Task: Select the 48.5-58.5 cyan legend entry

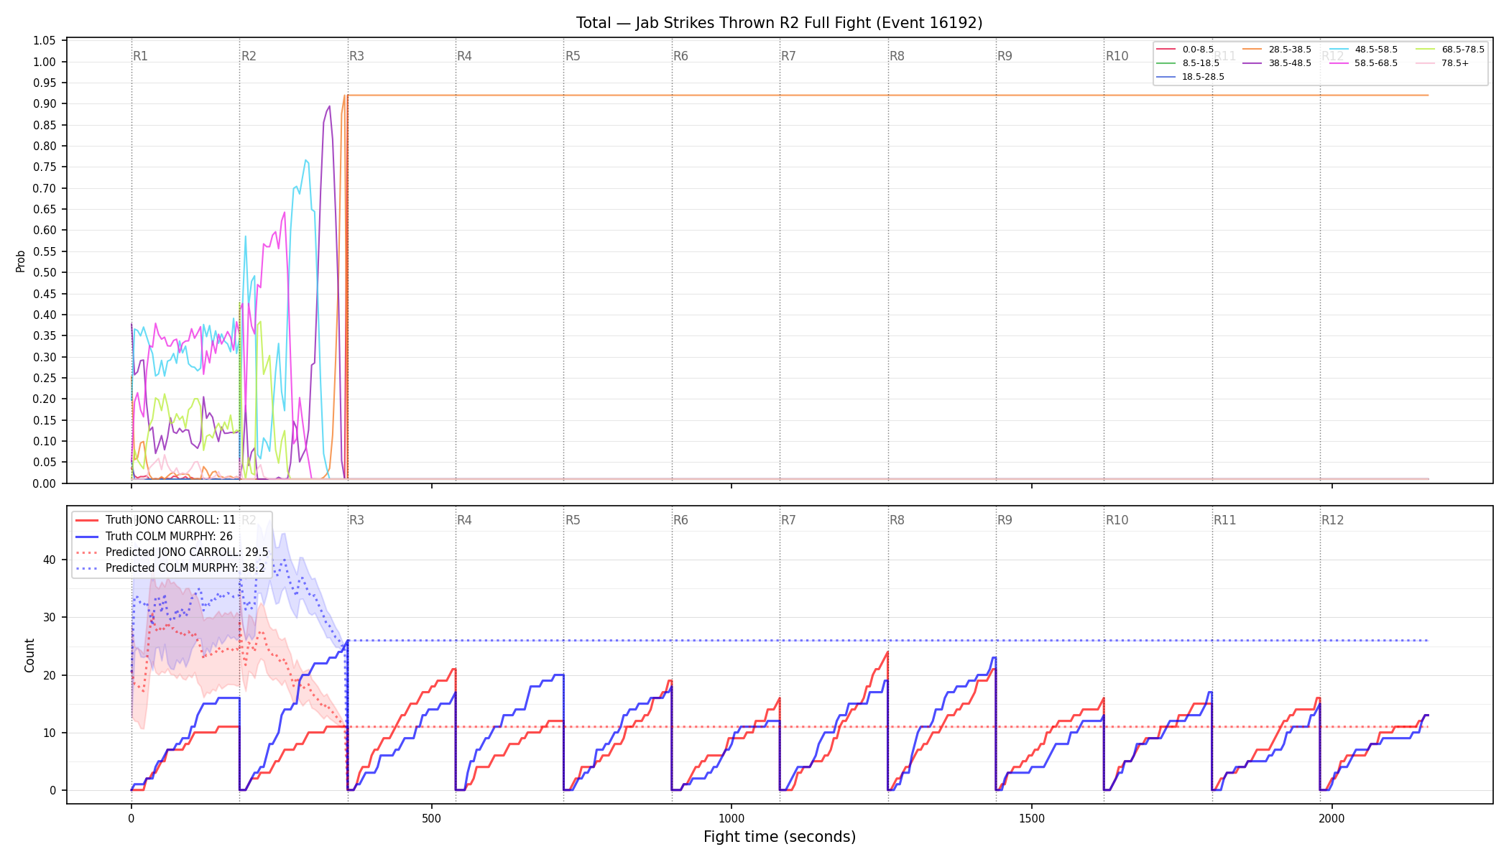Action: tap(1363, 50)
